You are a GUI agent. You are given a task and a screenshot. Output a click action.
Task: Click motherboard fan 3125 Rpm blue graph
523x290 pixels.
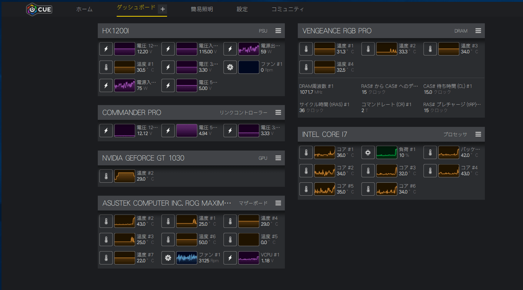(x=187, y=258)
